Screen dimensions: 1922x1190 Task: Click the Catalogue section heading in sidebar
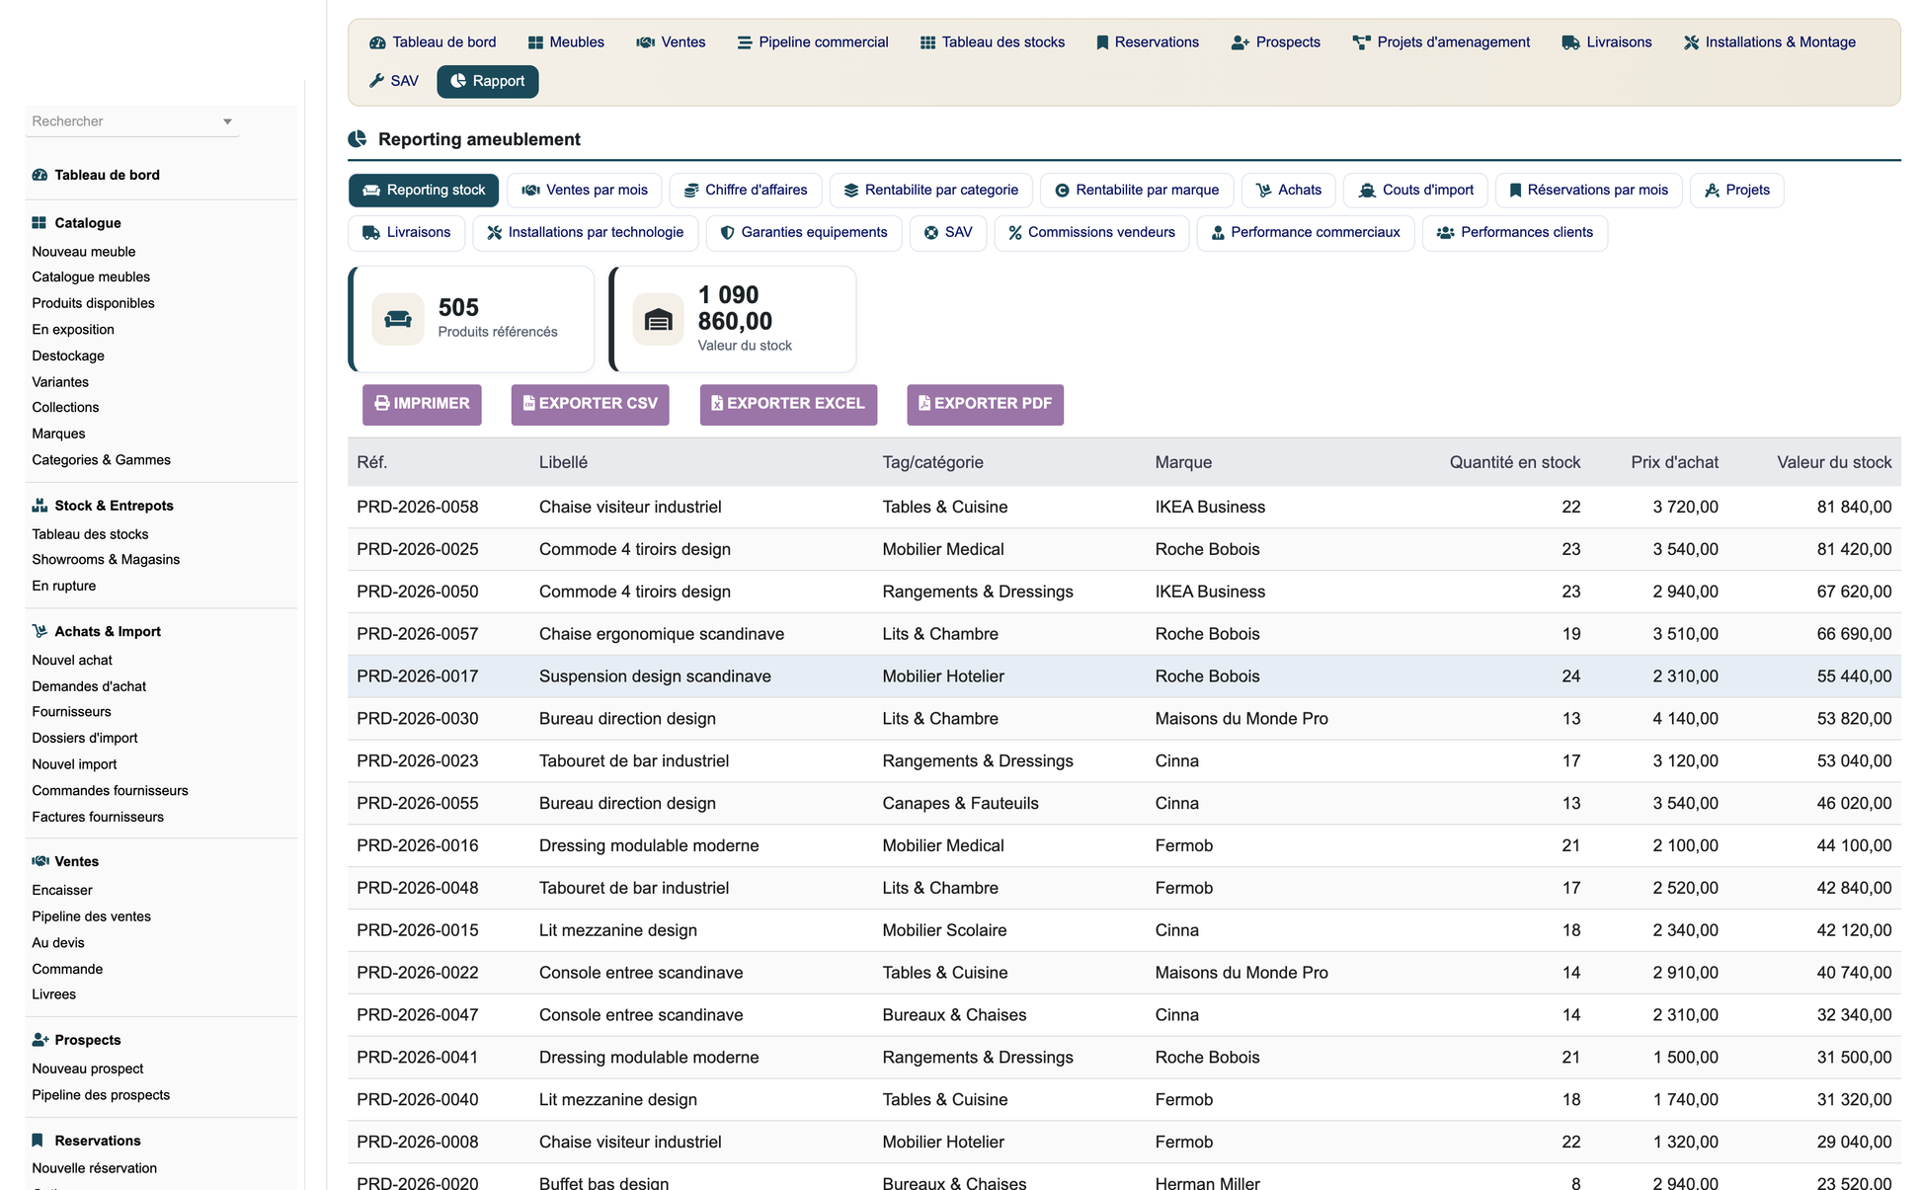click(x=87, y=223)
